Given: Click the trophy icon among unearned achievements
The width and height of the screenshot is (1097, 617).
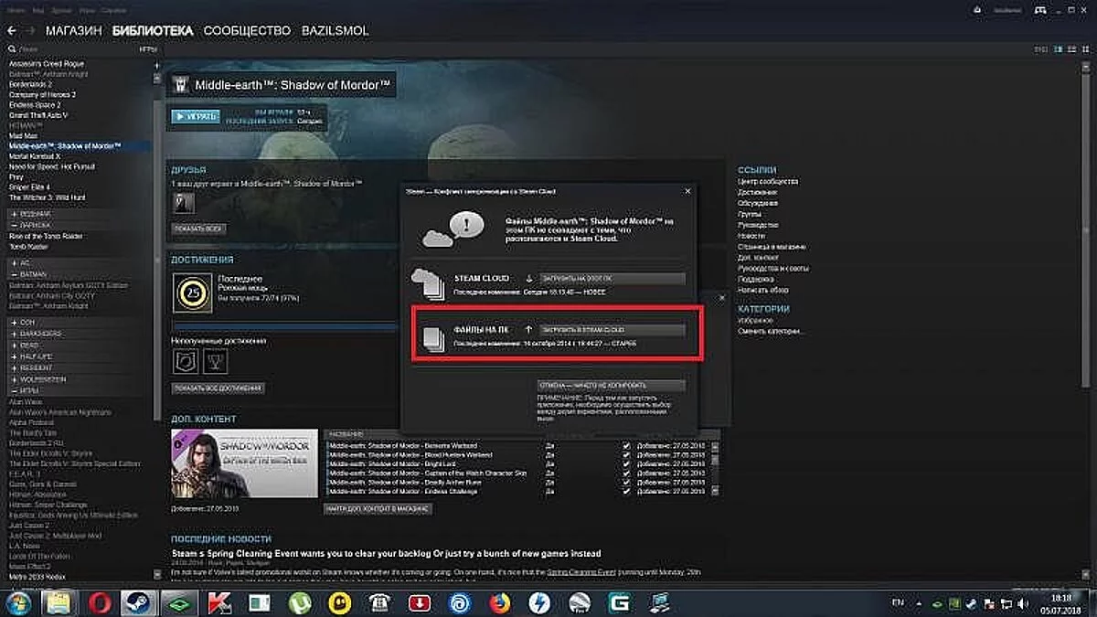Looking at the screenshot, I should coord(215,361).
